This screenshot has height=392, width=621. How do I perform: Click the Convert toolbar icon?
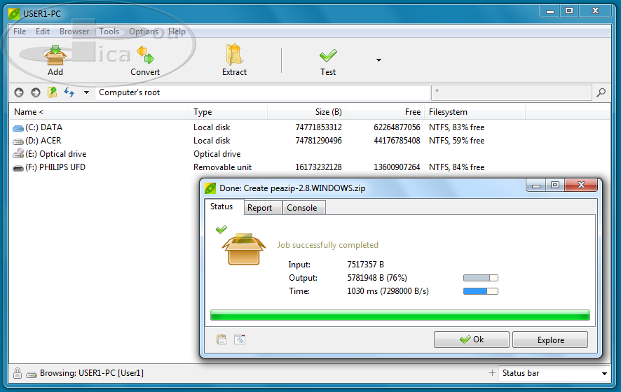(x=145, y=55)
